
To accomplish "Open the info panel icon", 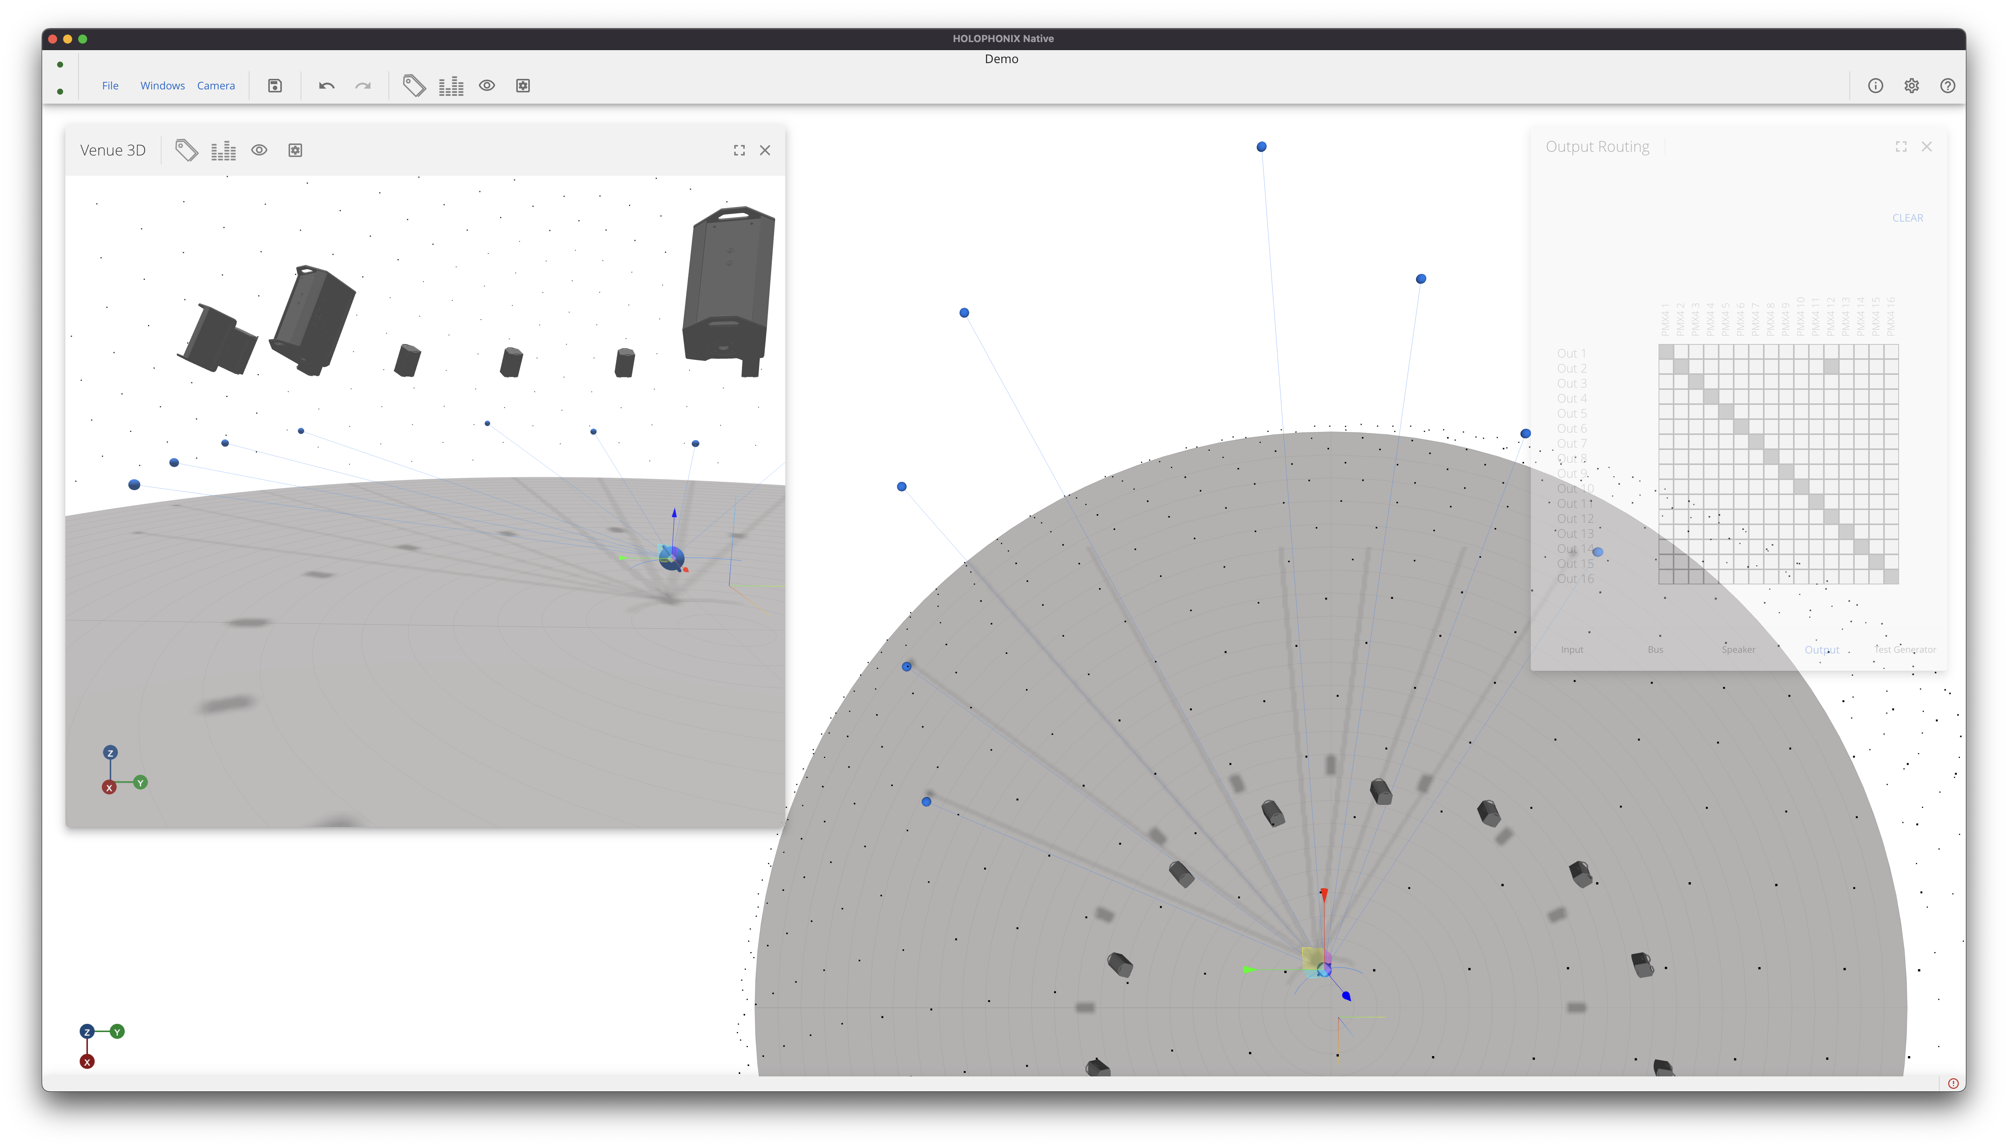I will coord(1876,86).
